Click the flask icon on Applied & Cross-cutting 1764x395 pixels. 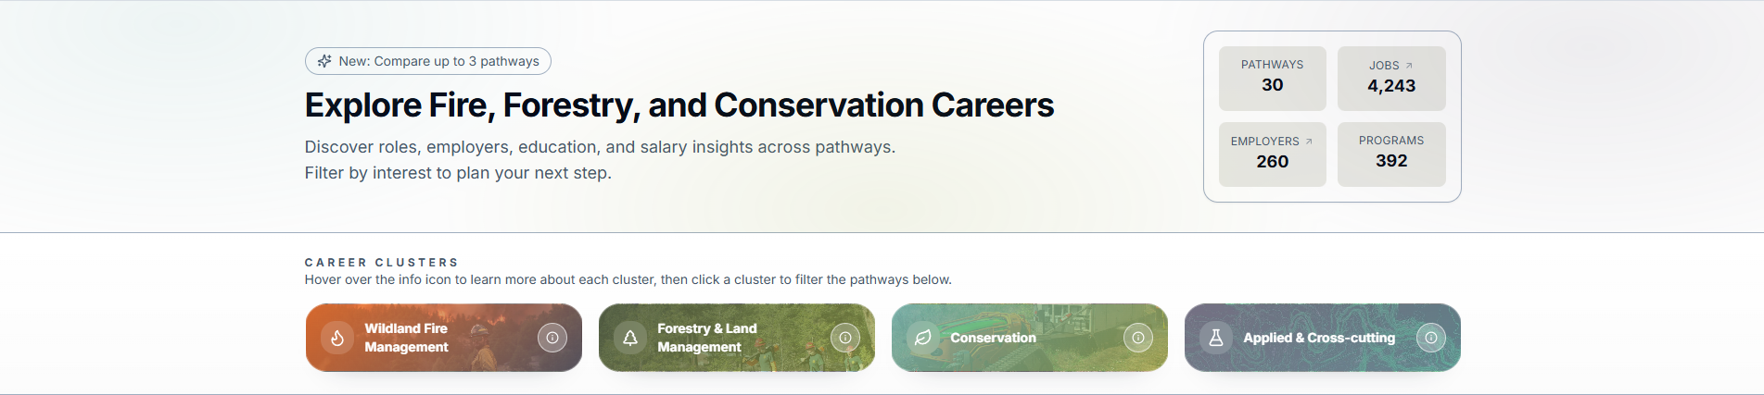coord(1216,338)
